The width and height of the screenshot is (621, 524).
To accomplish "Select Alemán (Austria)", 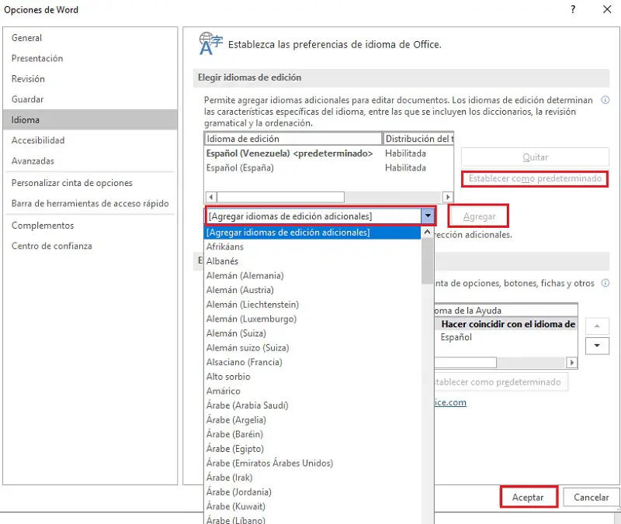I will tap(312, 290).
